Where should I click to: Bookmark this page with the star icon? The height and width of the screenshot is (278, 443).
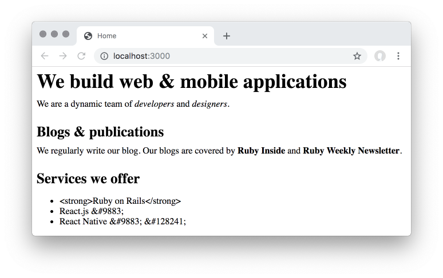click(x=357, y=56)
